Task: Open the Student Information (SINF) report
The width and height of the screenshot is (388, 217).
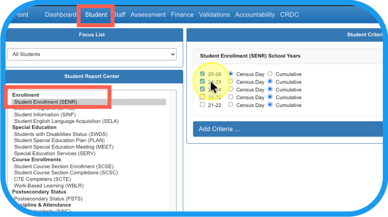Action: [x=45, y=115]
